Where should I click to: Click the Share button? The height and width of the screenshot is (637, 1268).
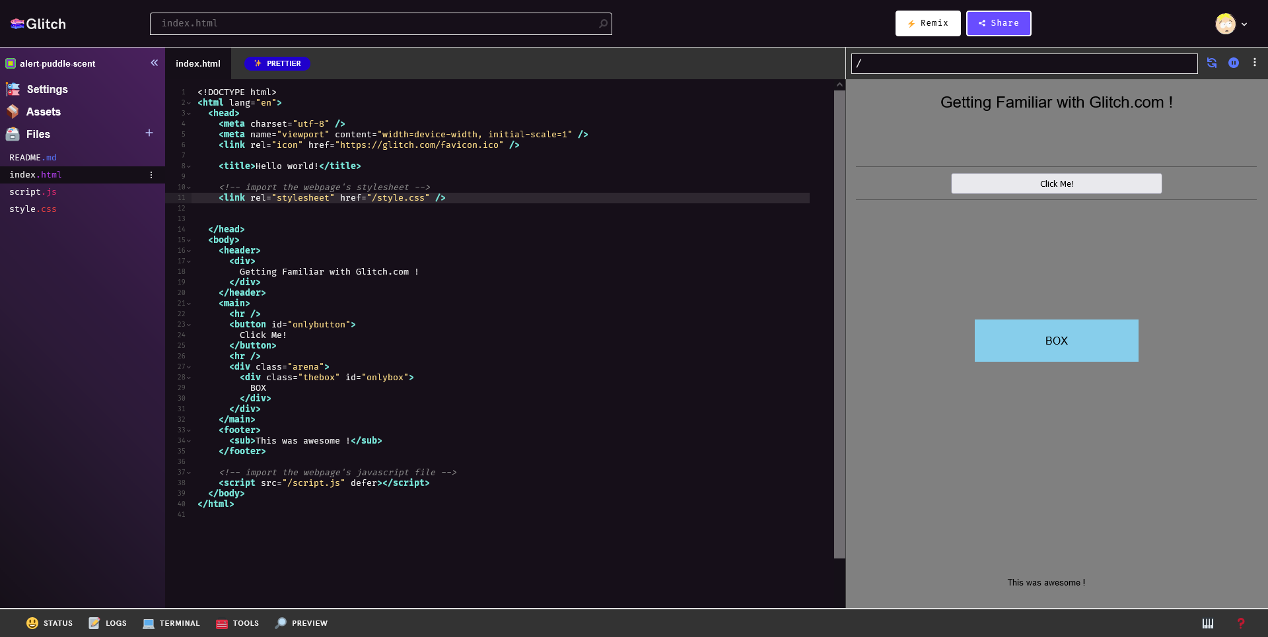click(x=998, y=23)
